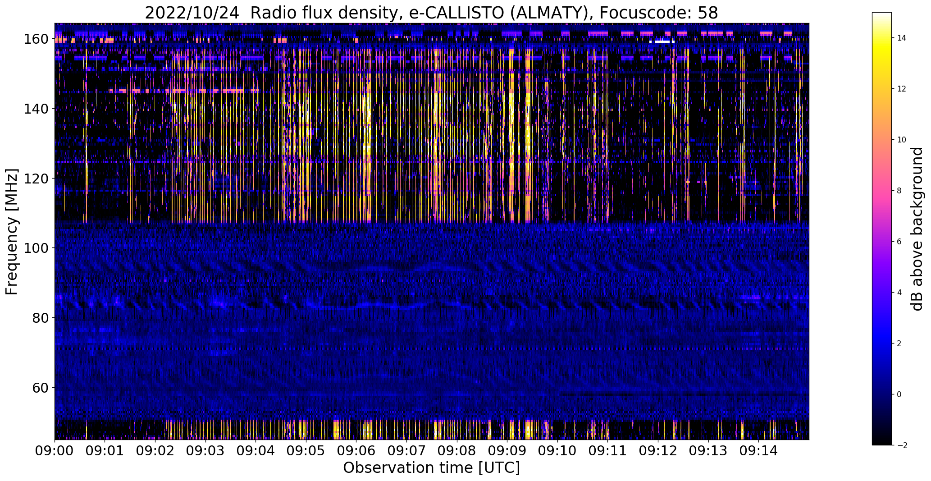Screen dimensions: 931x481
Task: Click the colorbar tick label 4
Action: [x=899, y=293]
